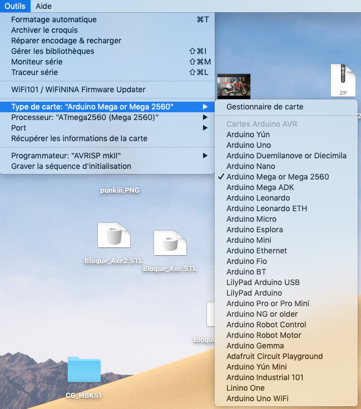This screenshot has width=361, height=409.
Task: Select the ZIP archive icon on desktop
Action: click(x=343, y=81)
